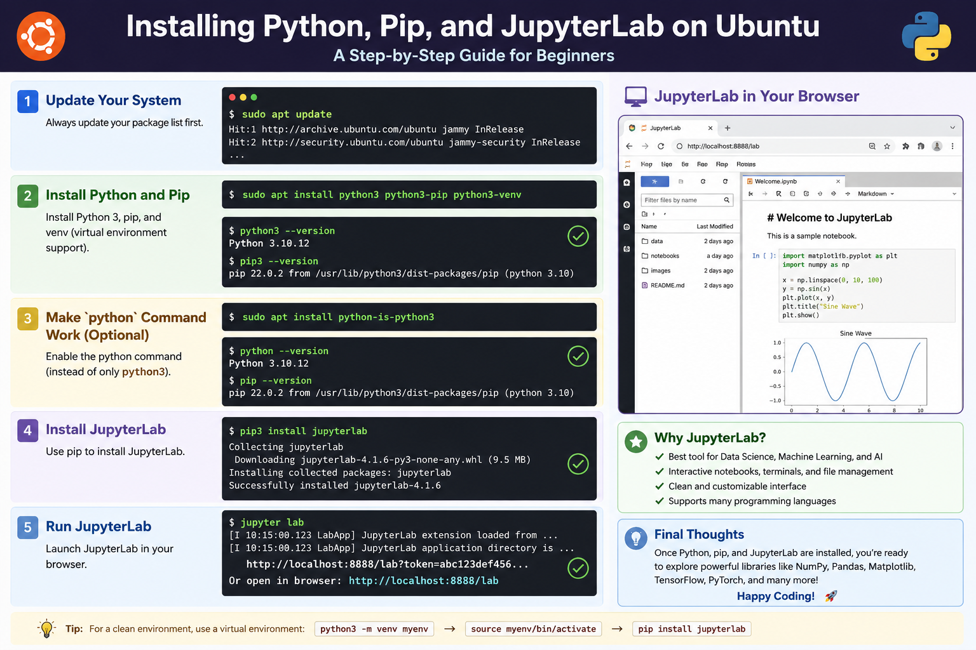Click the code cell importing matplotlib
The width and height of the screenshot is (976, 650).
tap(867, 285)
